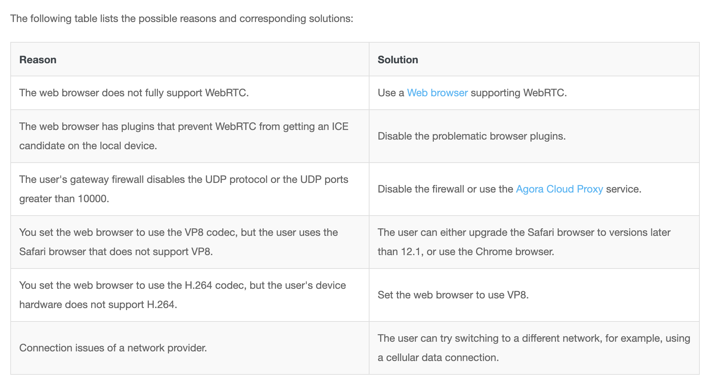The width and height of the screenshot is (708, 383).
Task: Click the Reason column header
Action: pyautogui.click(x=38, y=59)
